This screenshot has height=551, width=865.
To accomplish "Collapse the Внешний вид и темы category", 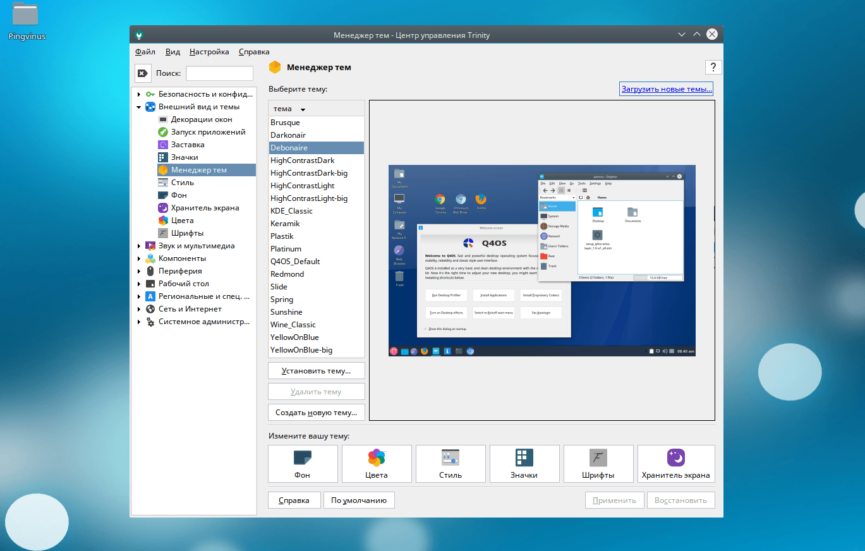I will 139,107.
